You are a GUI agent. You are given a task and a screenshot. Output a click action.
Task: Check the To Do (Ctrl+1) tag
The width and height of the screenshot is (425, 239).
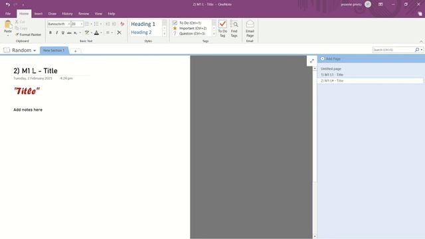(x=175, y=23)
